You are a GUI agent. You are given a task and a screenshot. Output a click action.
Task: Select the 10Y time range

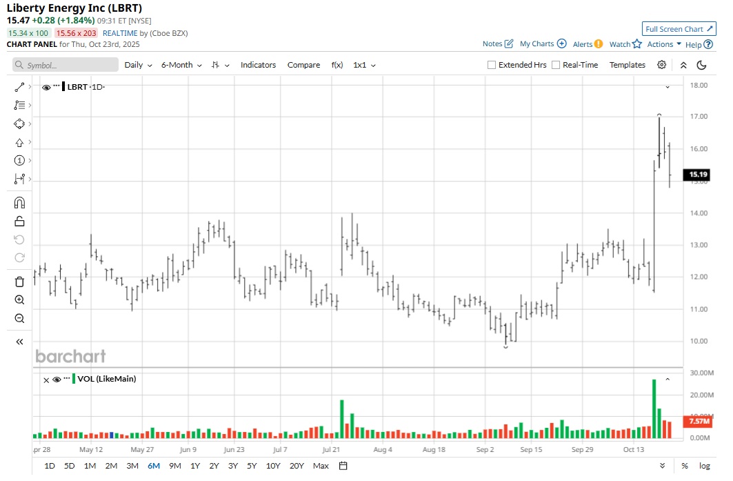coord(273,466)
